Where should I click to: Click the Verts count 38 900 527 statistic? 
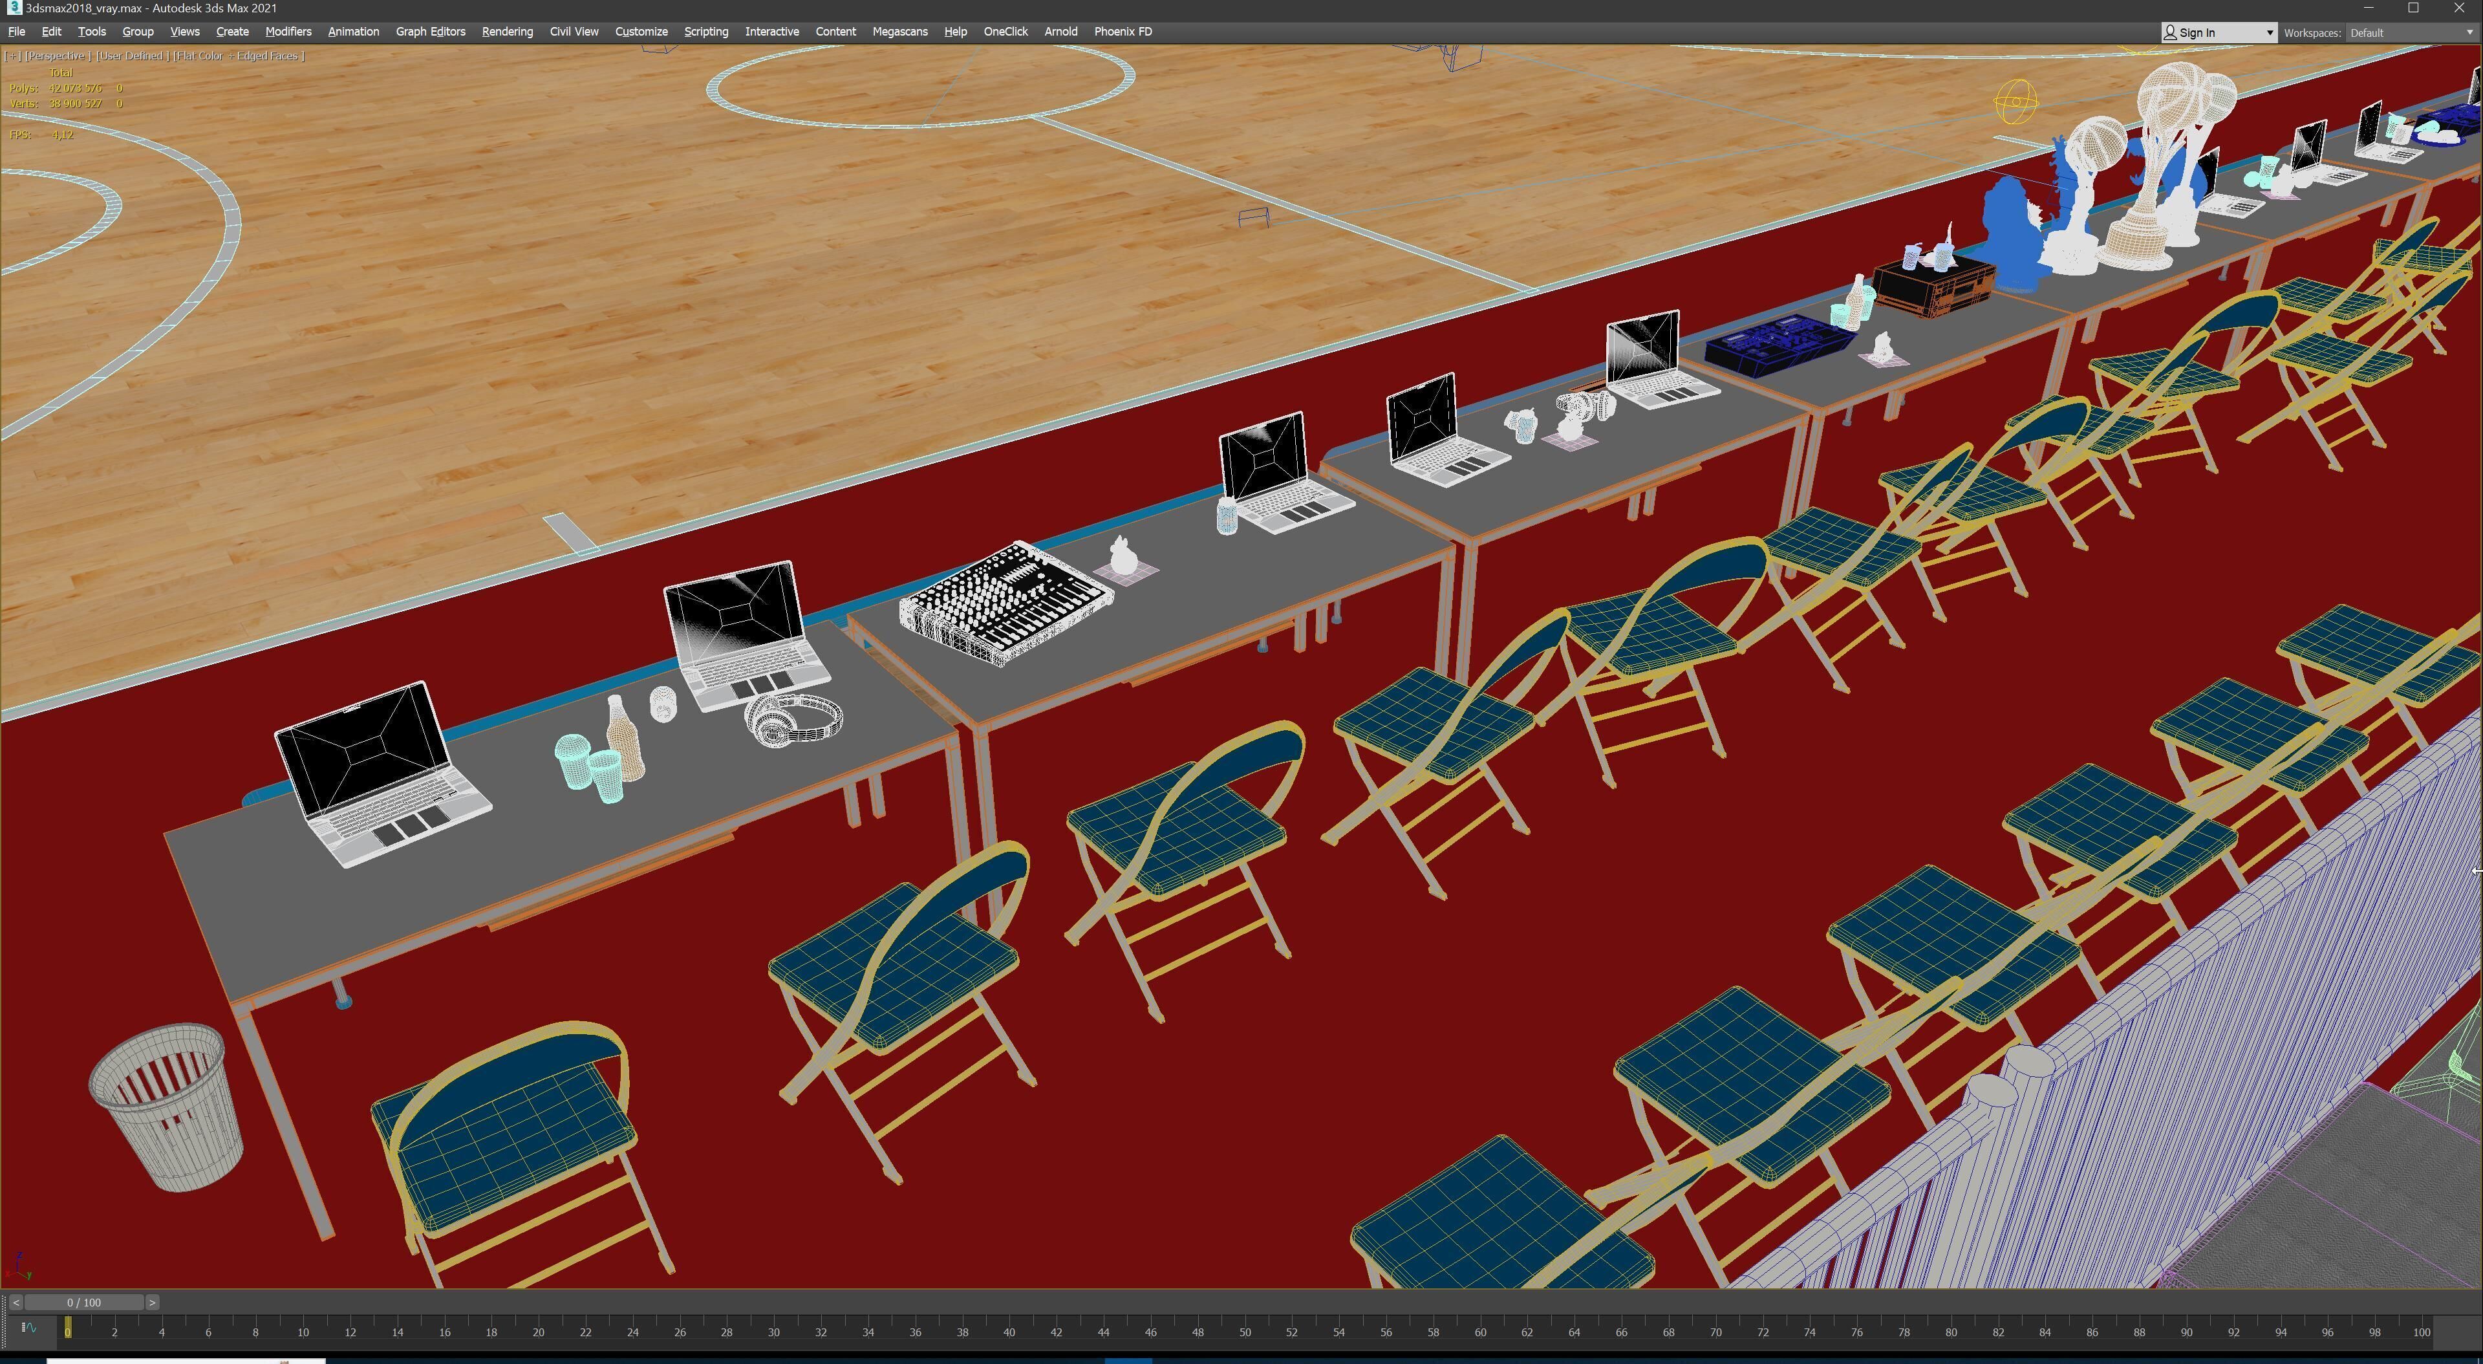tap(74, 103)
